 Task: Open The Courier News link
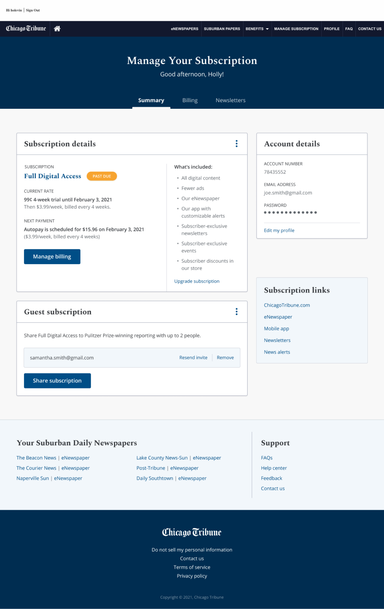(x=36, y=468)
